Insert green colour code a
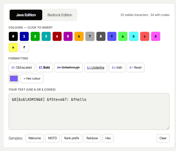Image resolution: width=176 pixels, height=151 pixels. coord(123,36)
